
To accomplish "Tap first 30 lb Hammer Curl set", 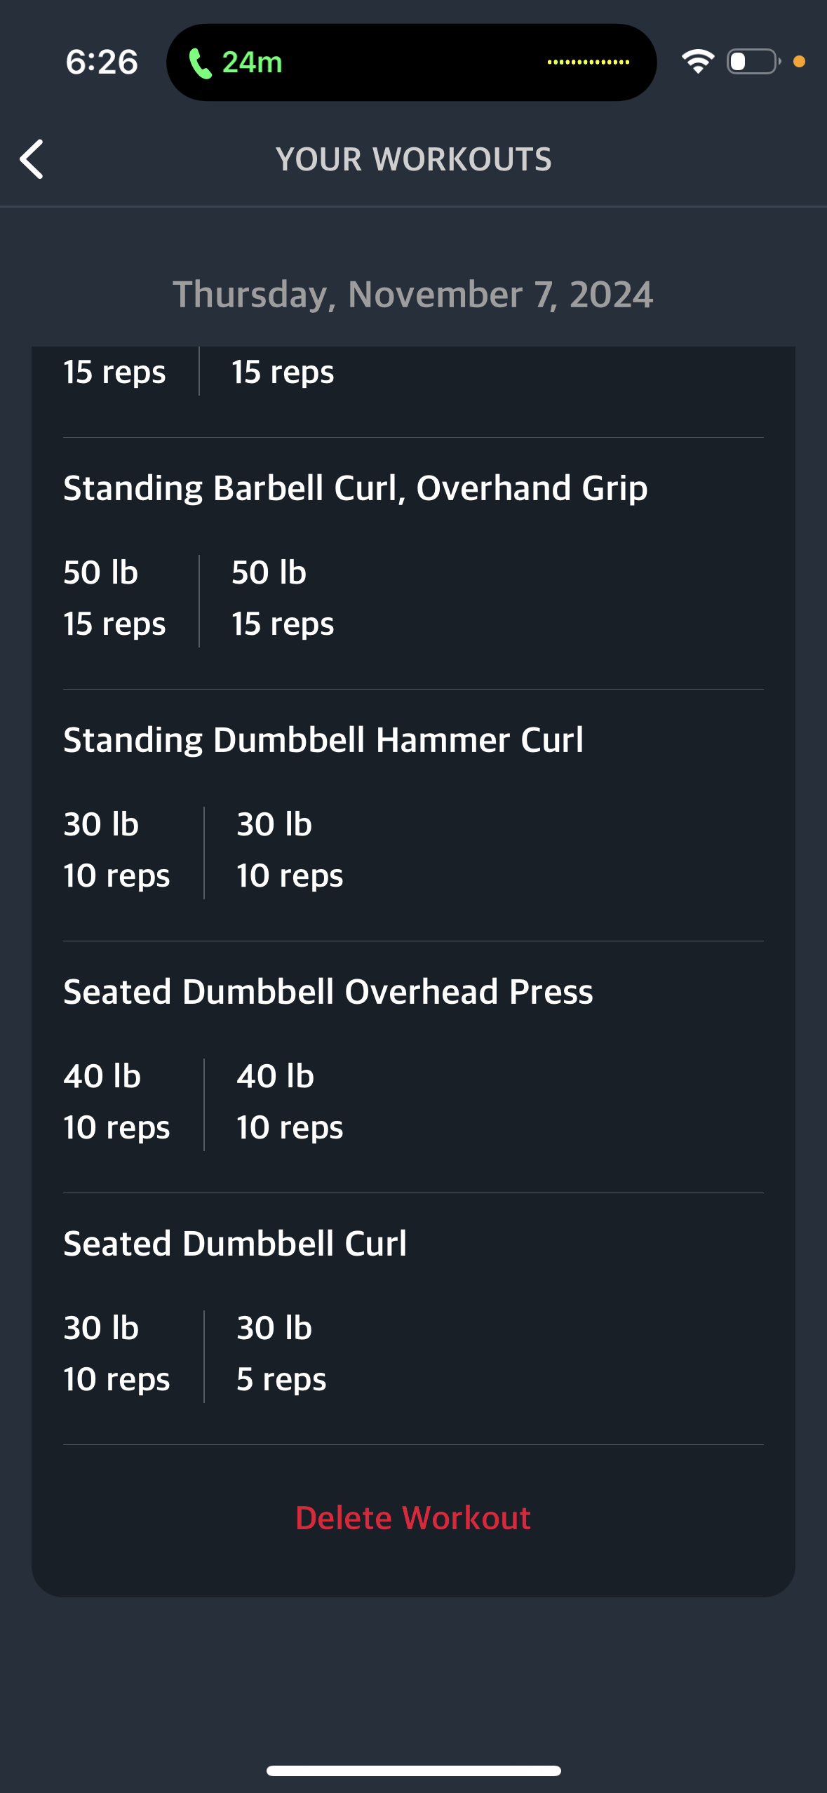I will [116, 850].
